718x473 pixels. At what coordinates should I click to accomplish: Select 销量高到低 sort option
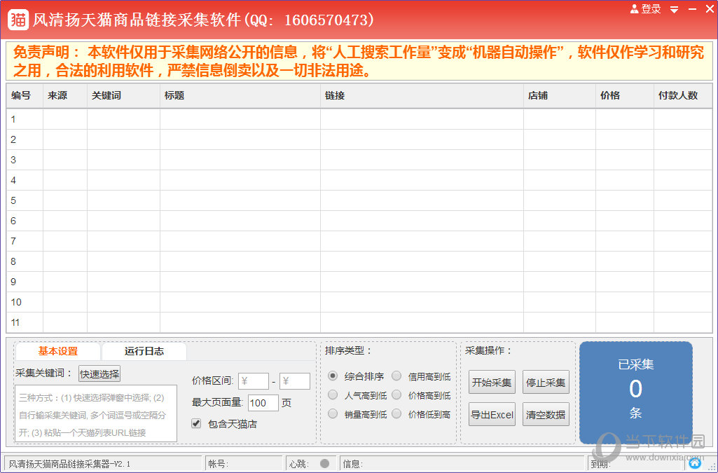click(x=333, y=414)
